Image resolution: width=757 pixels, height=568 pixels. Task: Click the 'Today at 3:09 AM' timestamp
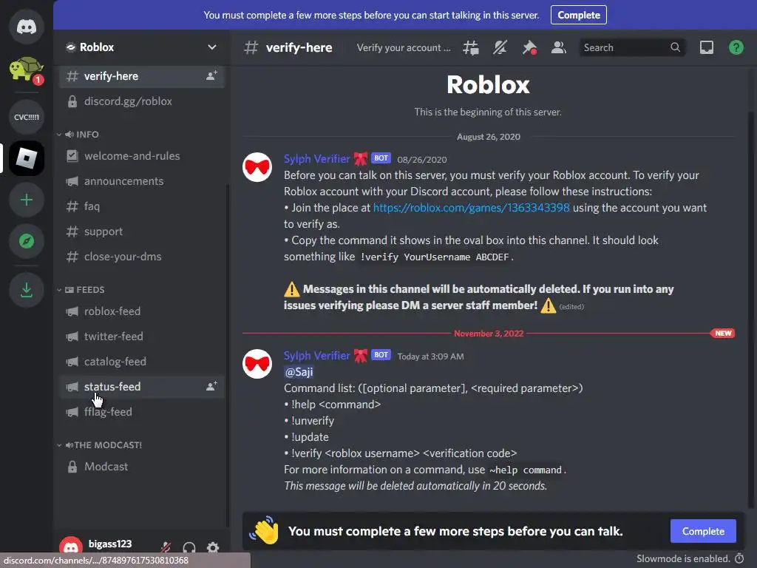point(431,356)
